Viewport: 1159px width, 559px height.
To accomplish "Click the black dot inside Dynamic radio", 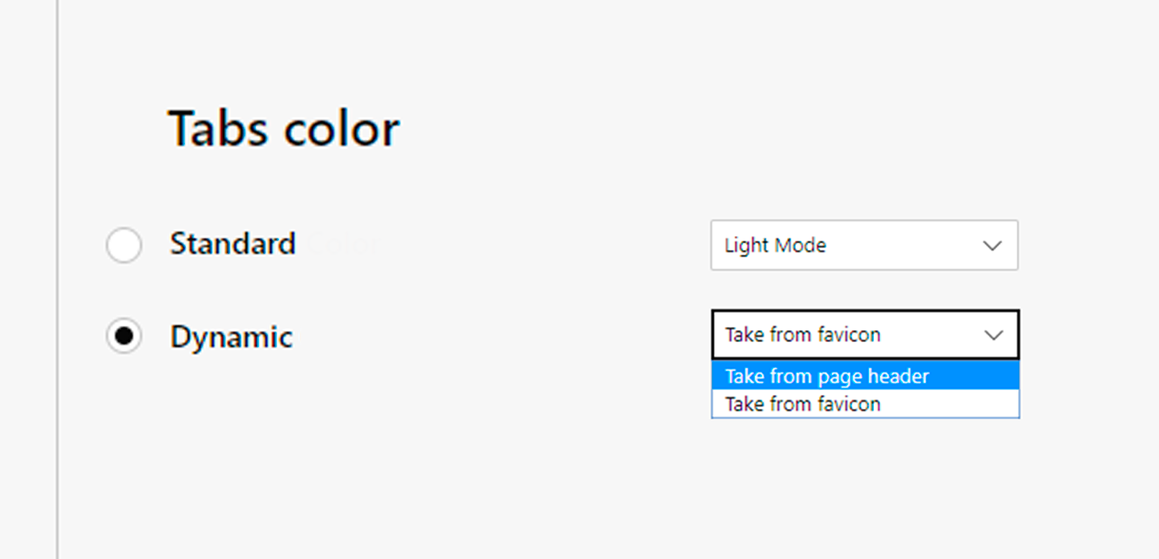I will coord(124,336).
